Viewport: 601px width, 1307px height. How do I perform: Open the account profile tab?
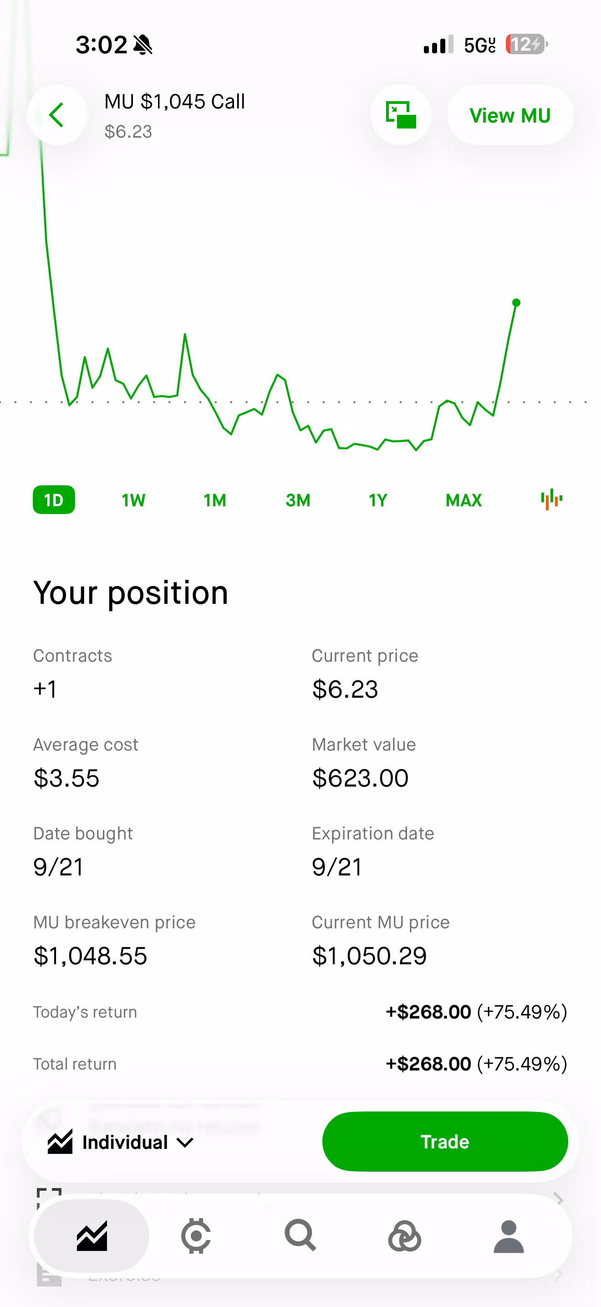[x=509, y=1236]
